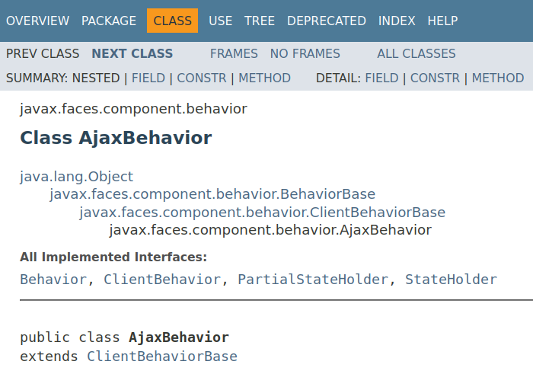The image size is (533, 374).
Task: Open the All Classes list
Action: [x=417, y=53]
